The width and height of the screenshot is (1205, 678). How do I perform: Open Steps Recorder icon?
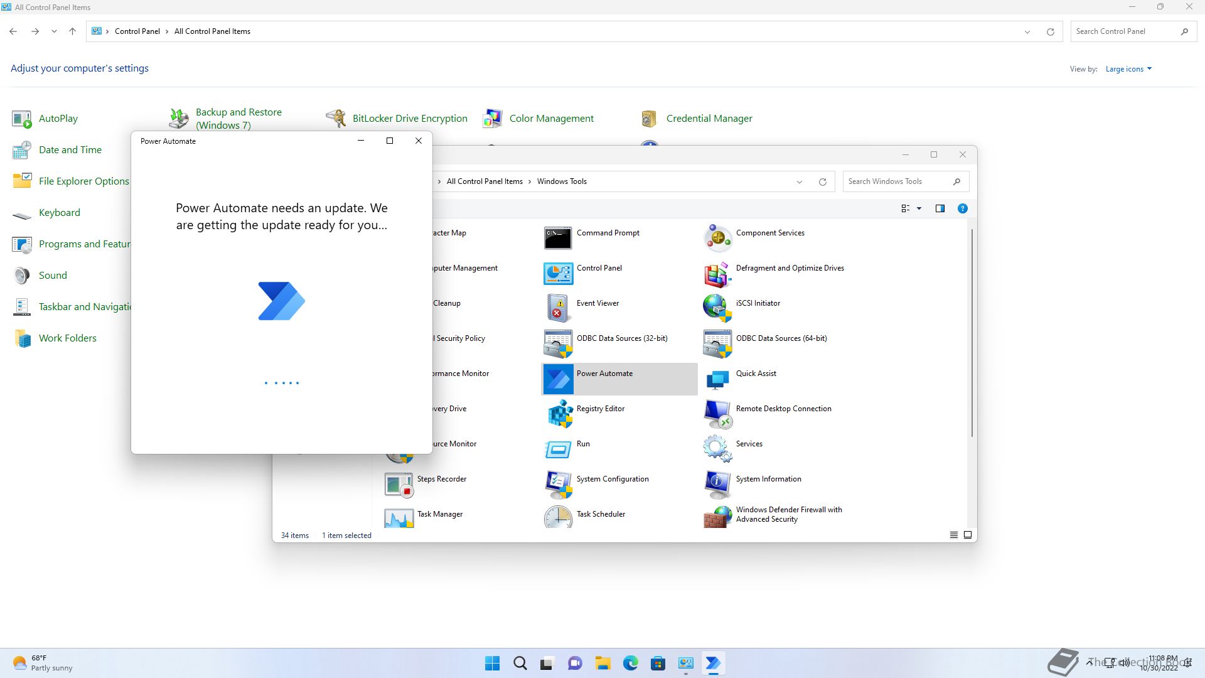[x=399, y=484]
